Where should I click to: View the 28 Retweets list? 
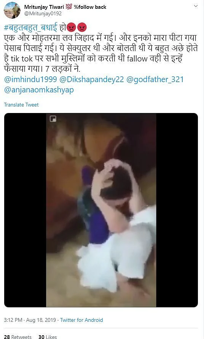click(18, 336)
